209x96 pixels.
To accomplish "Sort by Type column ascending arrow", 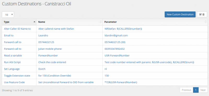I will tap(34, 22).
